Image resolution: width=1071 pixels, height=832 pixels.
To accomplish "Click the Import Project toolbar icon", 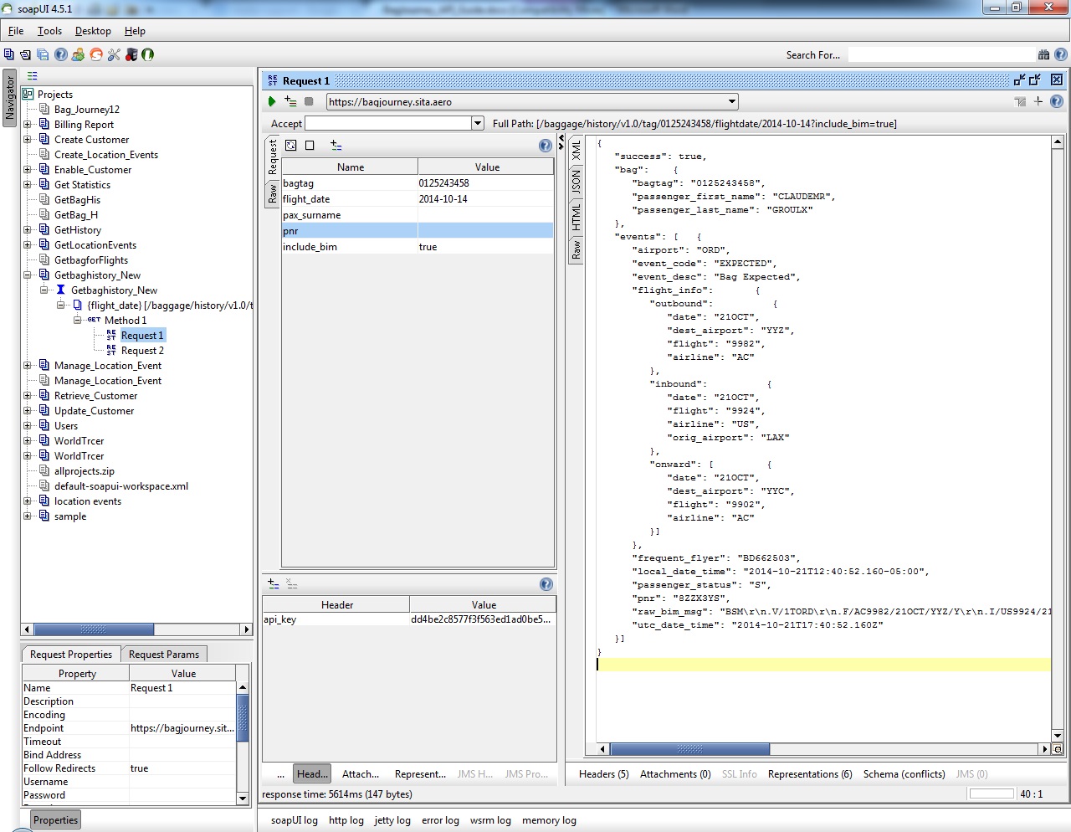I will tap(26, 54).
